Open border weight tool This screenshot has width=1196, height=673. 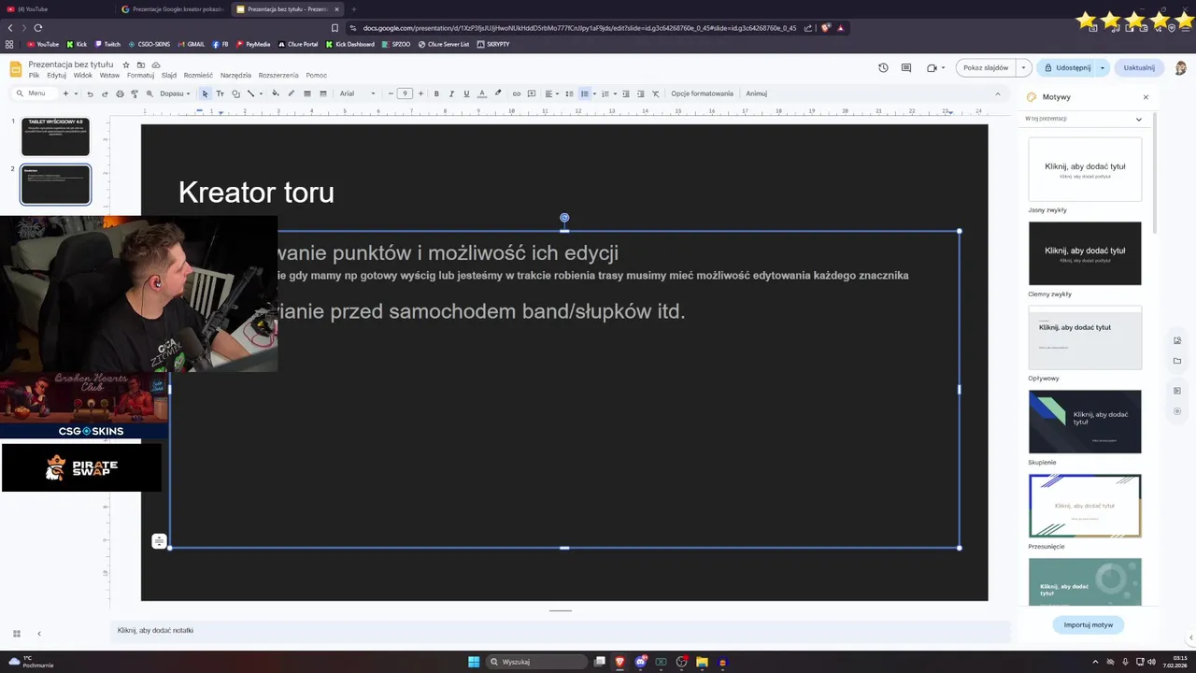(x=307, y=93)
